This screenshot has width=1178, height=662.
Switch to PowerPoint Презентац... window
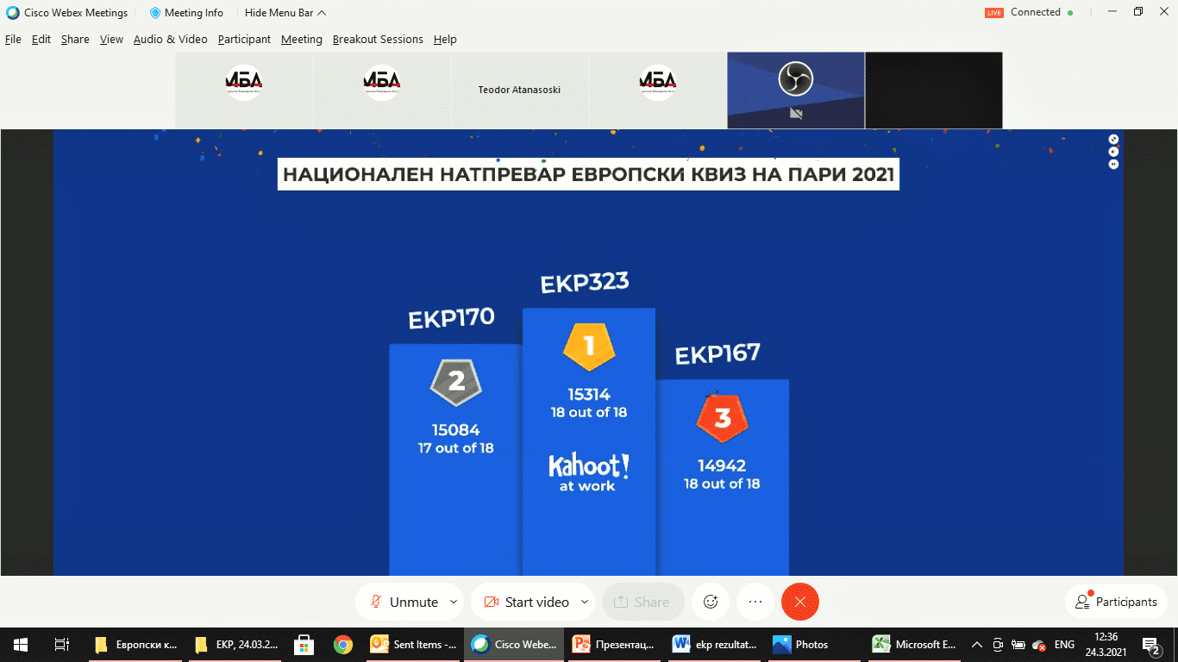tap(616, 645)
